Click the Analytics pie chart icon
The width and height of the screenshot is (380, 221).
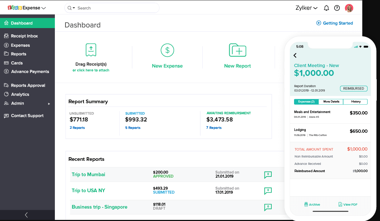click(x=6, y=94)
